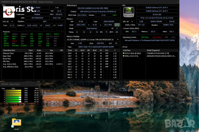Image resolution: width=199 pixels, height=132 pixels.
Task: Click the RDSEED feature flag
Action: (24, 45)
